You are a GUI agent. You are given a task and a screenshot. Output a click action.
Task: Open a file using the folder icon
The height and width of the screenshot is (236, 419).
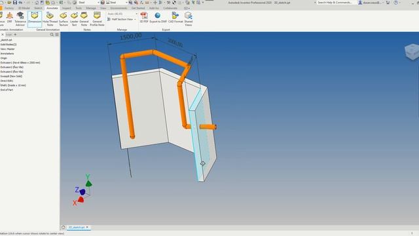tap(9, 3)
